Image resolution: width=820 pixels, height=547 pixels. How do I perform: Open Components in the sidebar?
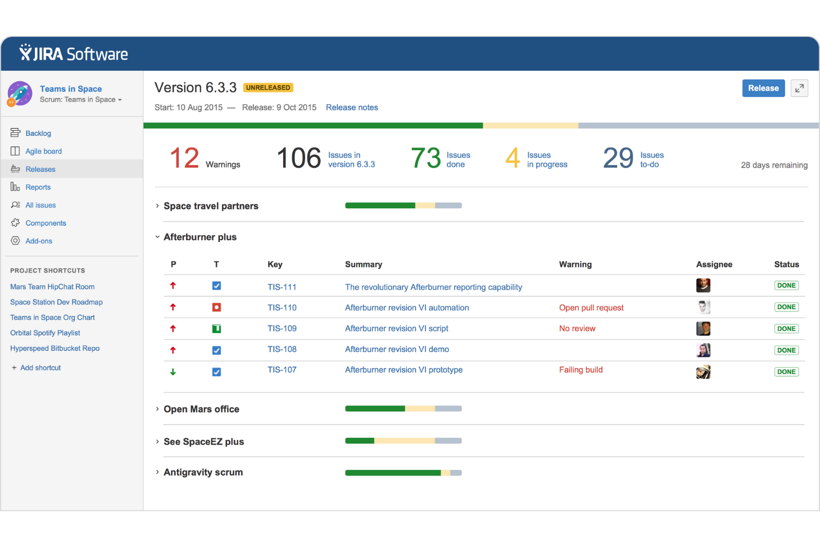[x=46, y=223]
